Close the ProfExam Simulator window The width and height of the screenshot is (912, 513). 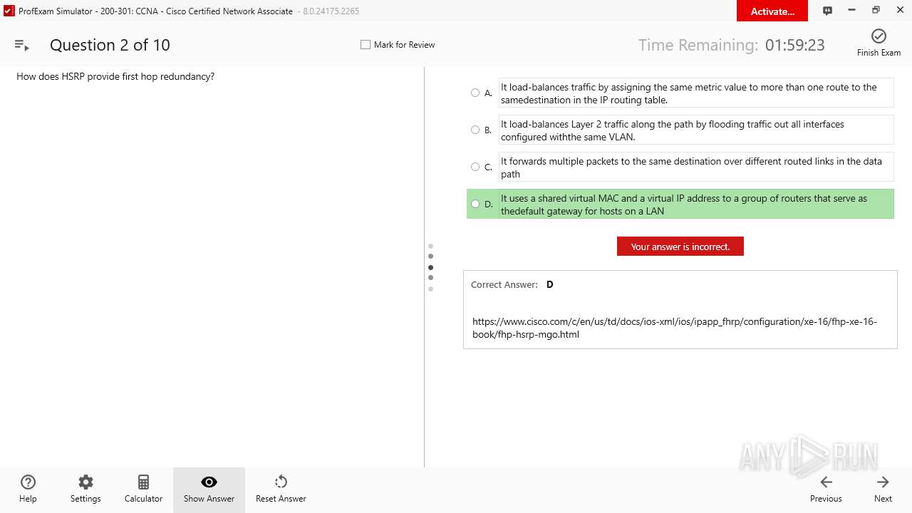coord(900,11)
